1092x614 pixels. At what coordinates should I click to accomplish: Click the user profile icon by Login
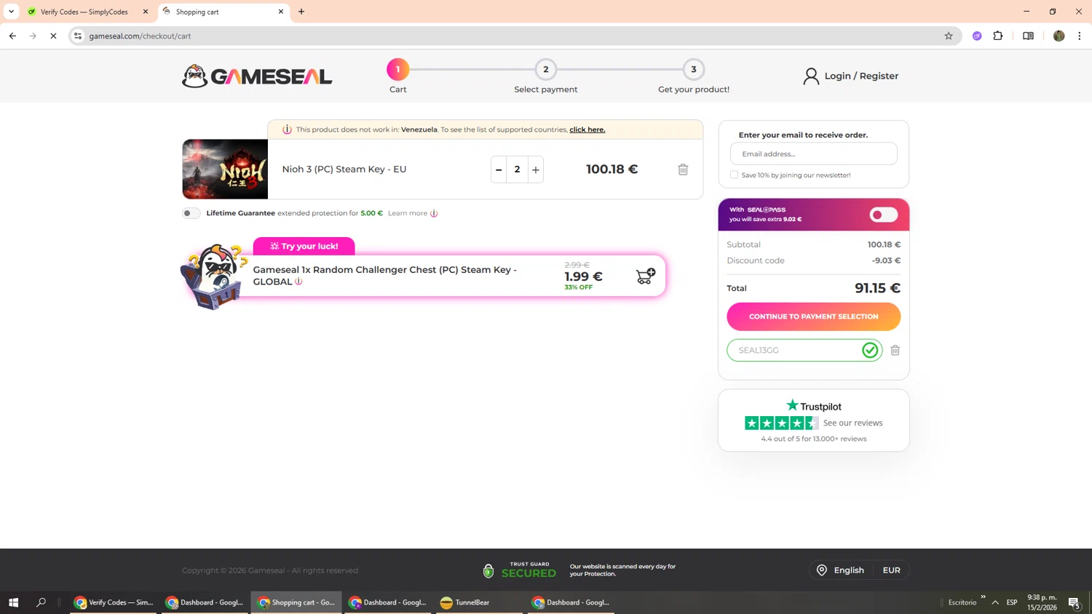point(811,76)
